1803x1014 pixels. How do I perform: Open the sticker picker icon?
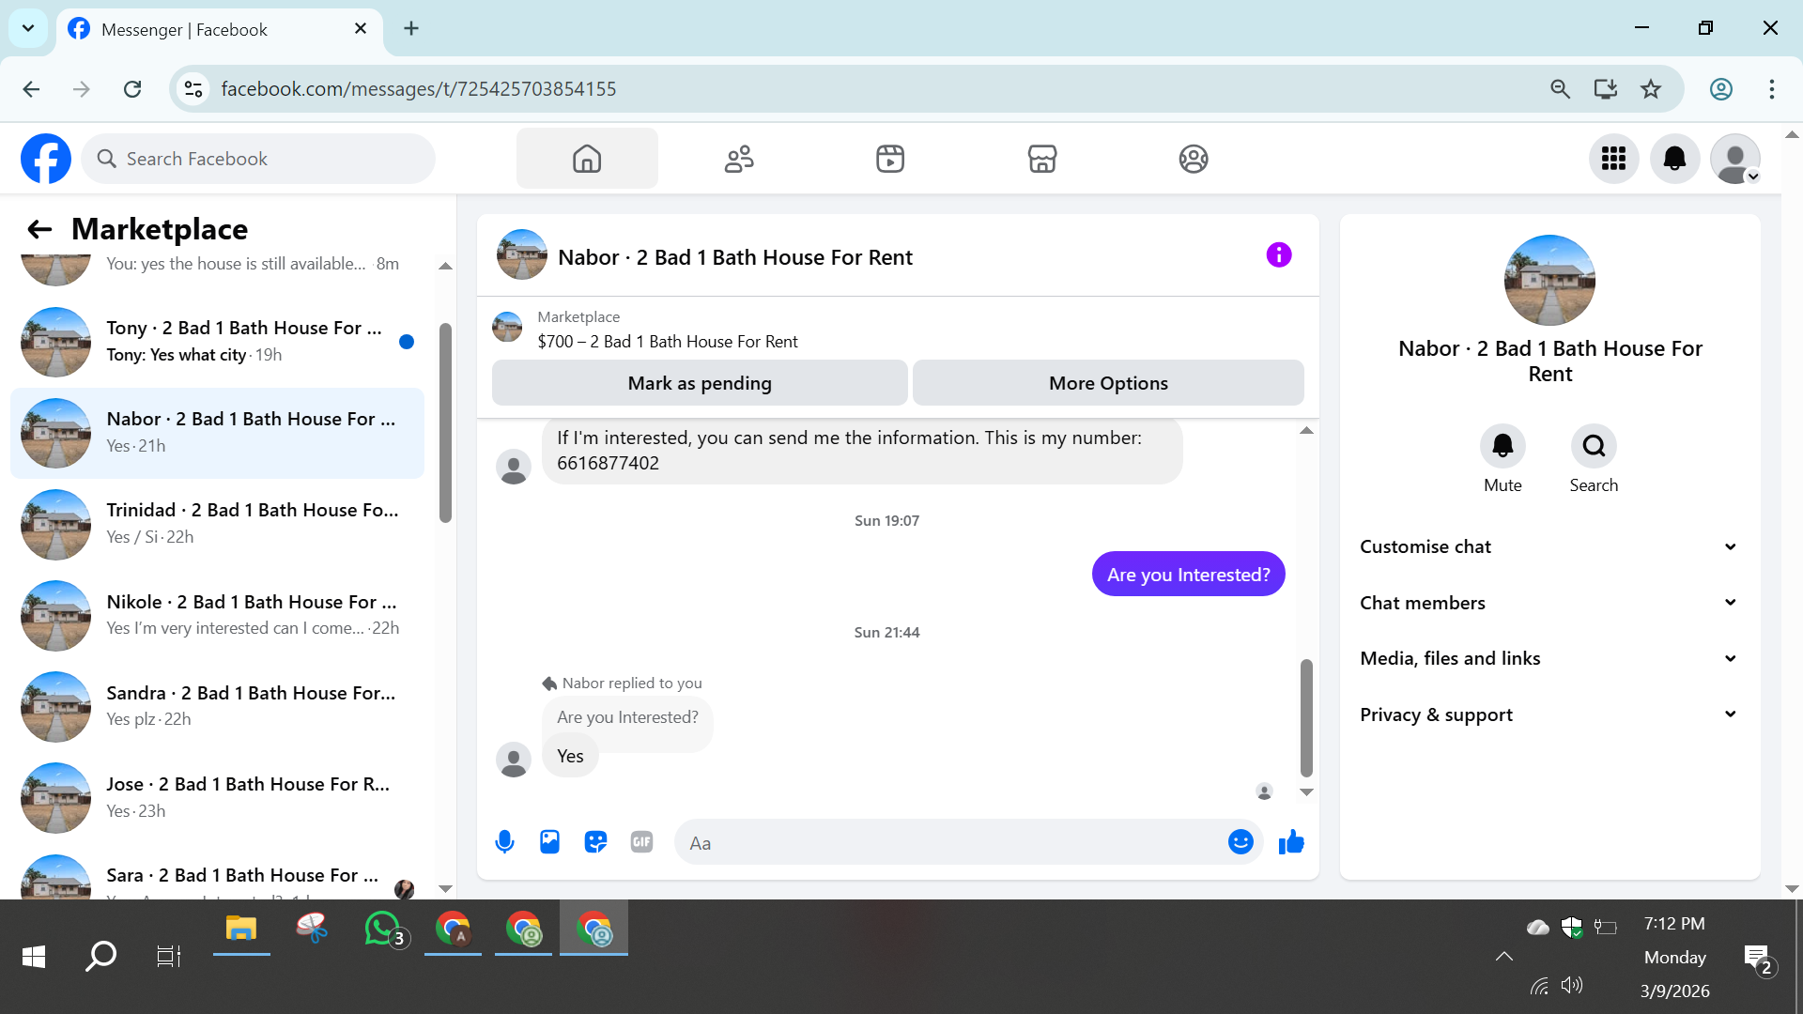pos(595,842)
